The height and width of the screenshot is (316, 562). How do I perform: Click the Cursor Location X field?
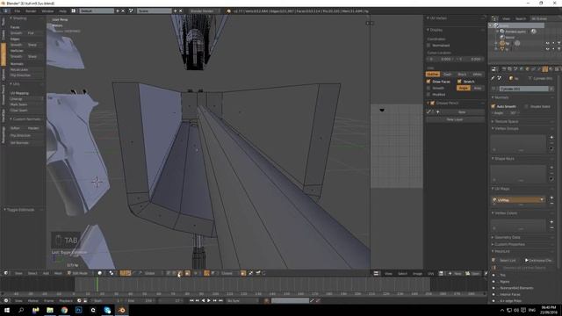441,59
